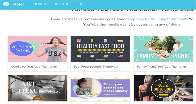Click the hot dog icon in fast-food template
This screenshot has height=104, width=196.
click(120, 41)
